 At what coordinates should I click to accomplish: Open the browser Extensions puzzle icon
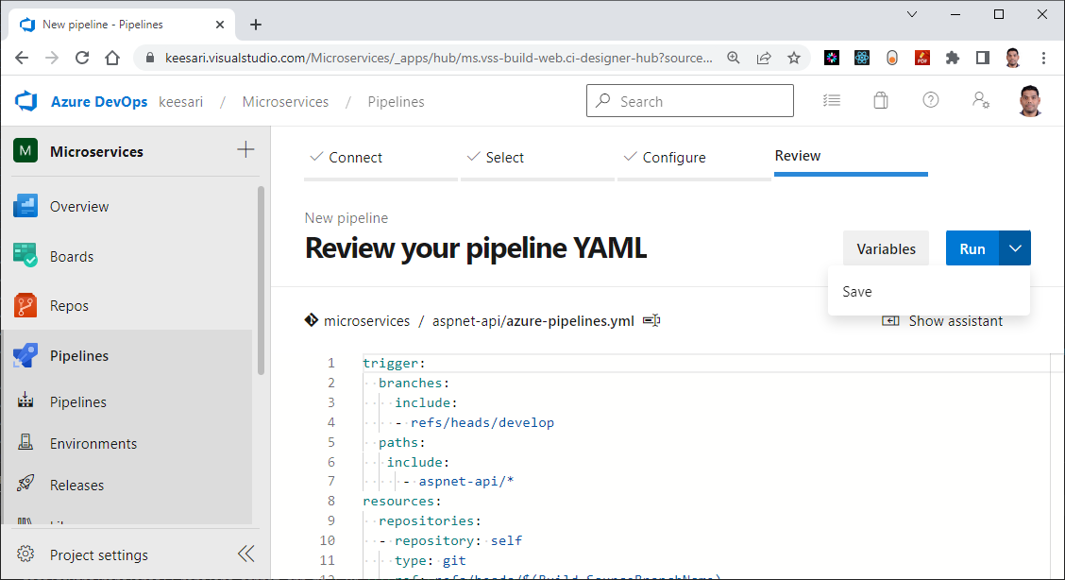coord(953,58)
